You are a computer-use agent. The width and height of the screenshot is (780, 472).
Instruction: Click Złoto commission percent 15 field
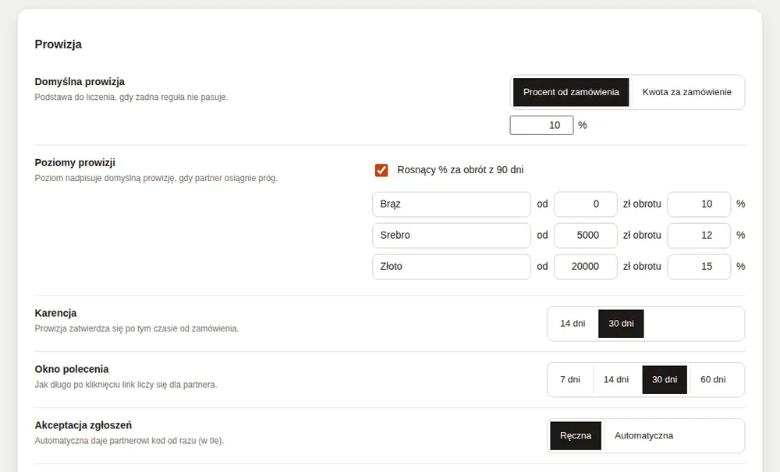[699, 267]
